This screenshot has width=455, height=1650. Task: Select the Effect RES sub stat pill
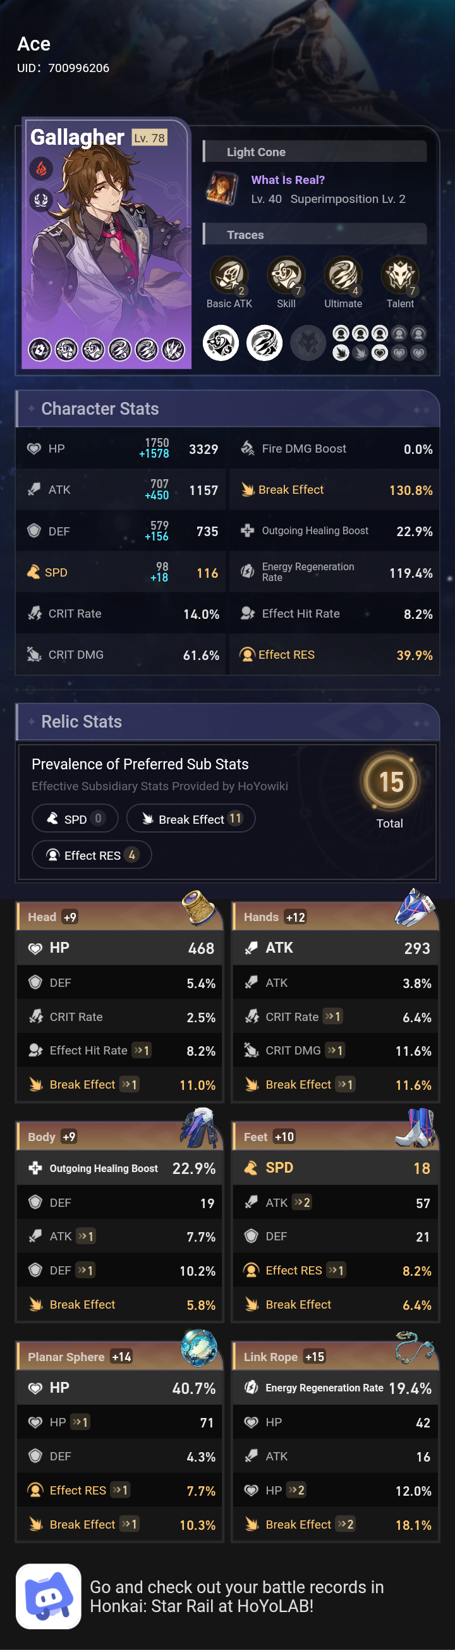click(x=92, y=855)
